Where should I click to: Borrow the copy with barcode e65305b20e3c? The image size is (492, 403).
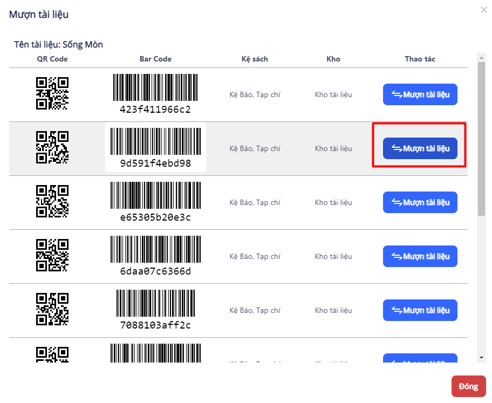pos(420,202)
